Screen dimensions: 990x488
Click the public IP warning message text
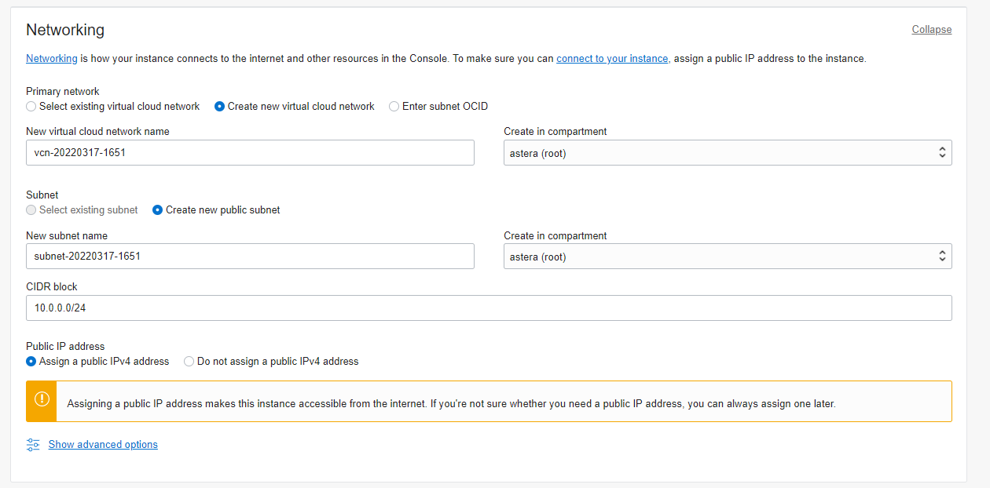coord(451,404)
